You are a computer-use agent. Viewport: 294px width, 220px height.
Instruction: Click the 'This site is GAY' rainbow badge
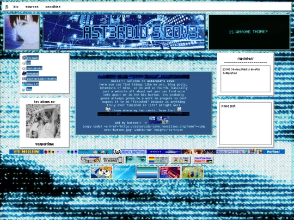tap(158, 160)
